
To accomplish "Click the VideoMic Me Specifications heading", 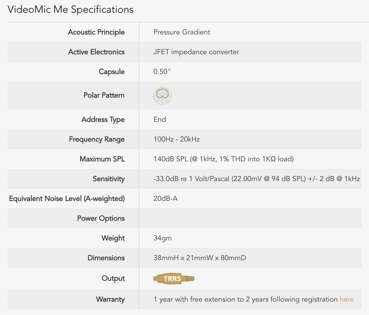I will (x=70, y=10).
